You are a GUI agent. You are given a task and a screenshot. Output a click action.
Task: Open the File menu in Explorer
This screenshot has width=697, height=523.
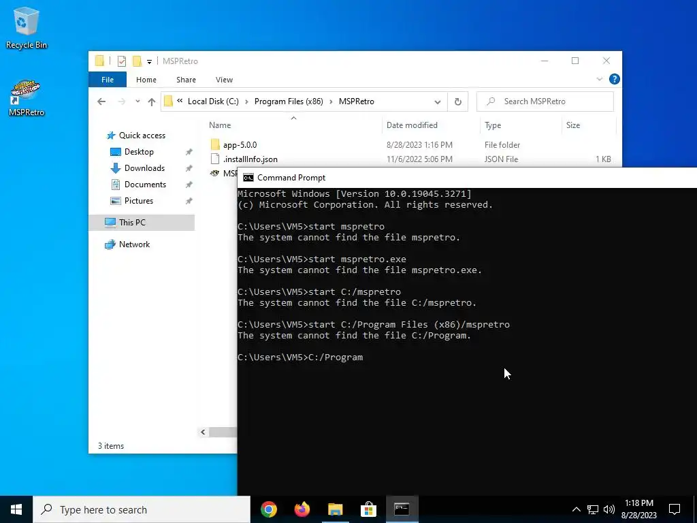click(x=108, y=80)
